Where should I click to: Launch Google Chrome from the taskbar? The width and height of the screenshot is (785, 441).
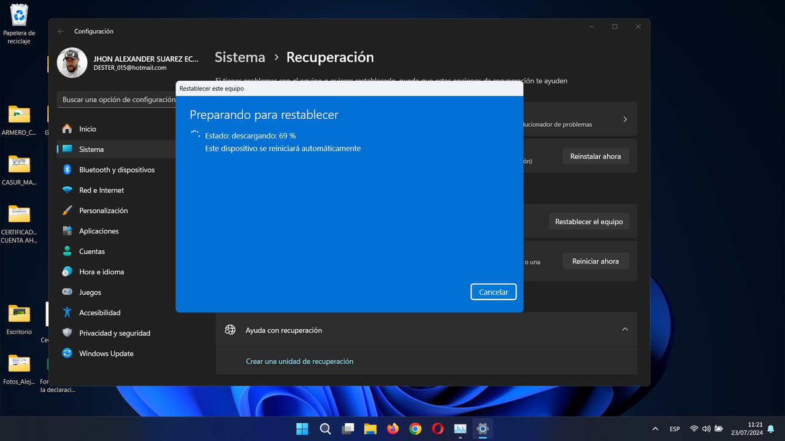click(415, 429)
